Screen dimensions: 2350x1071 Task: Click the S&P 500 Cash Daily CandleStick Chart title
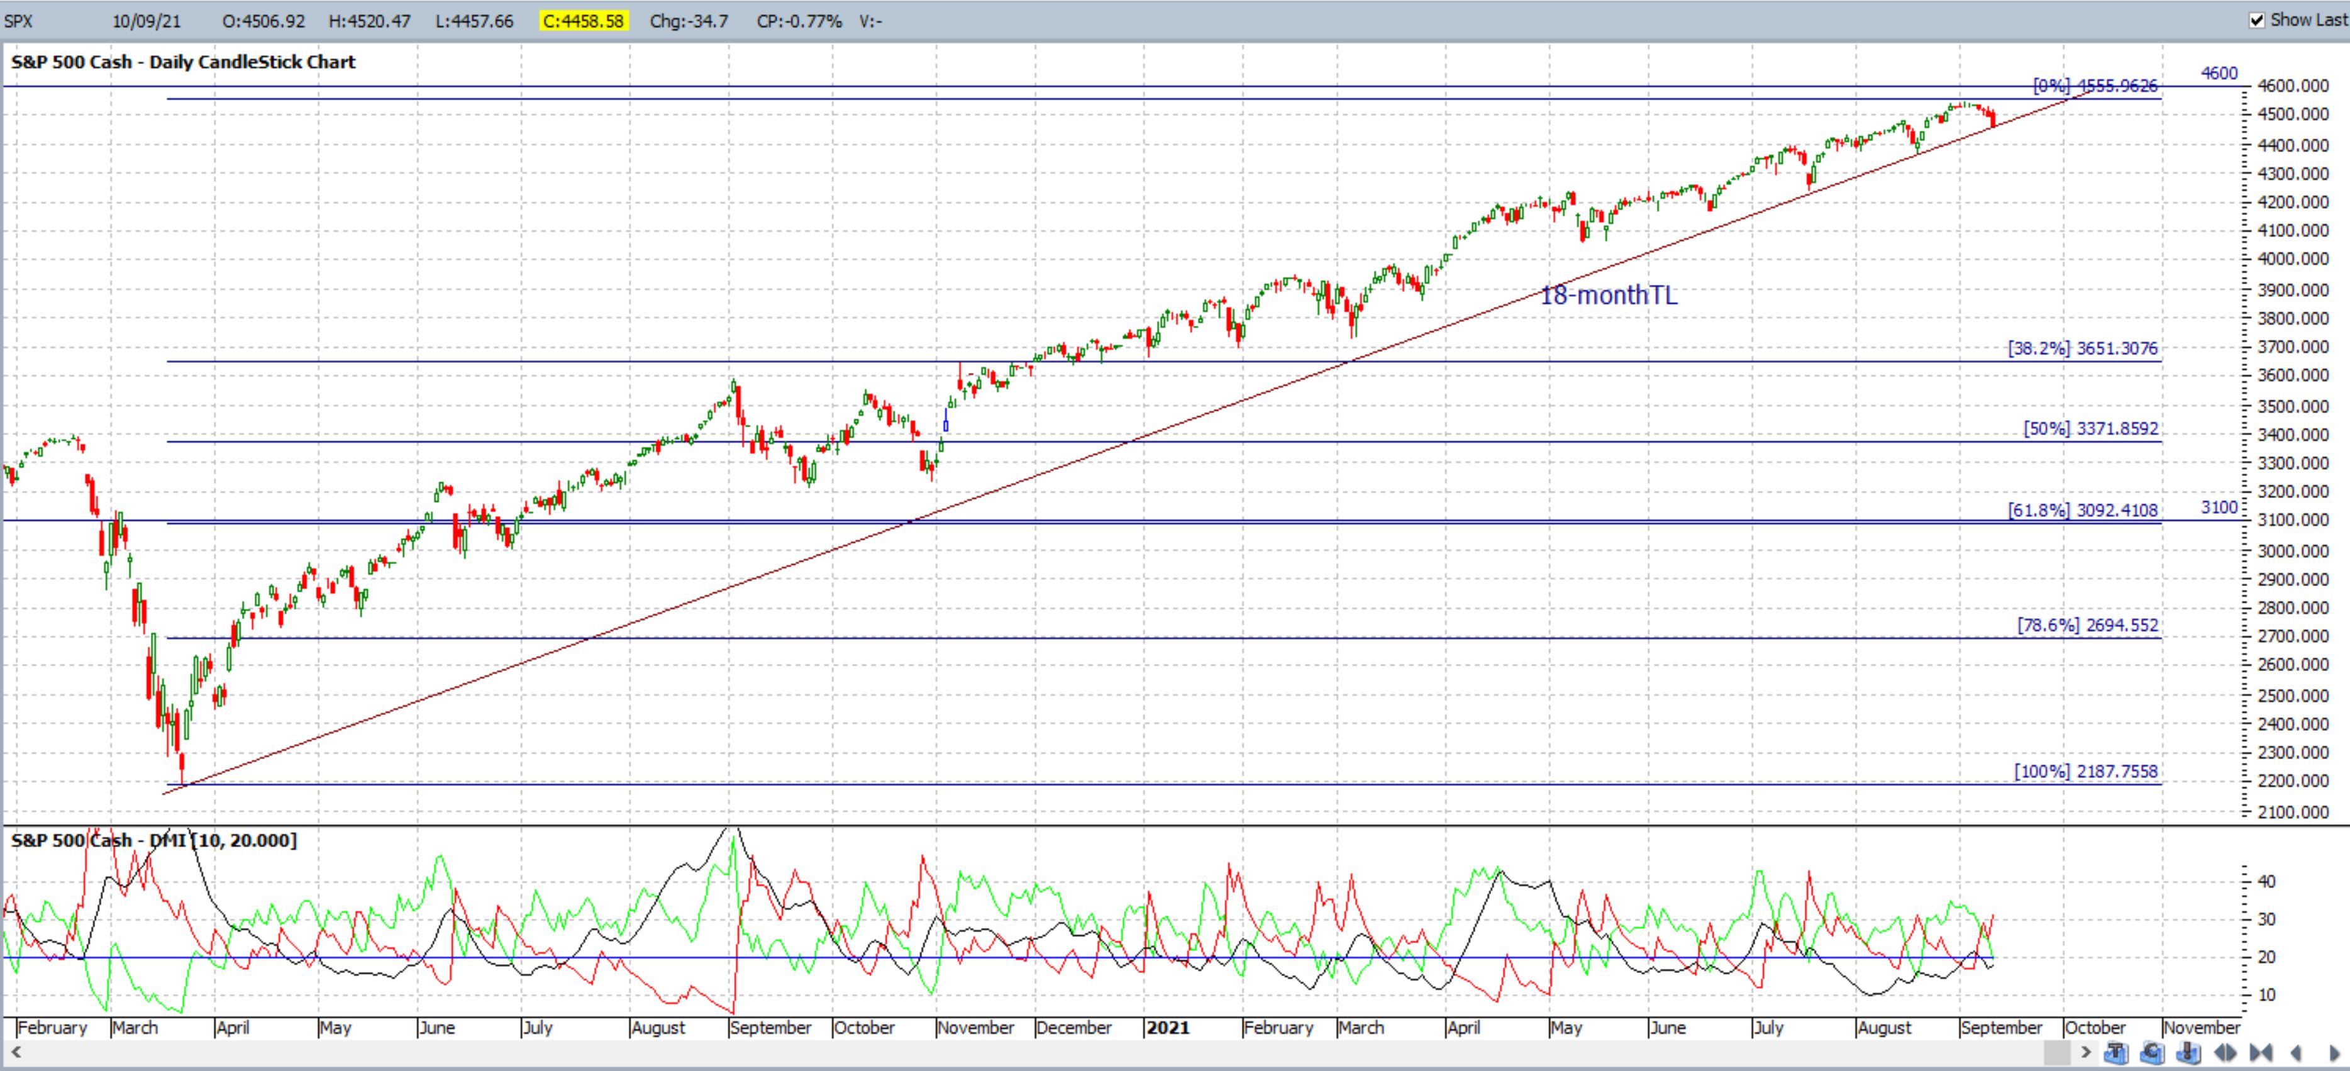(184, 62)
